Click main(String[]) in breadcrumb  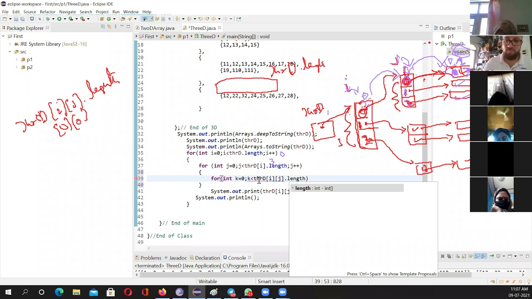(x=248, y=37)
